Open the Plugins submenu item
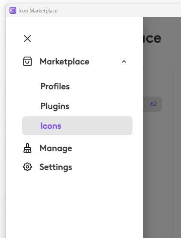 tap(55, 106)
